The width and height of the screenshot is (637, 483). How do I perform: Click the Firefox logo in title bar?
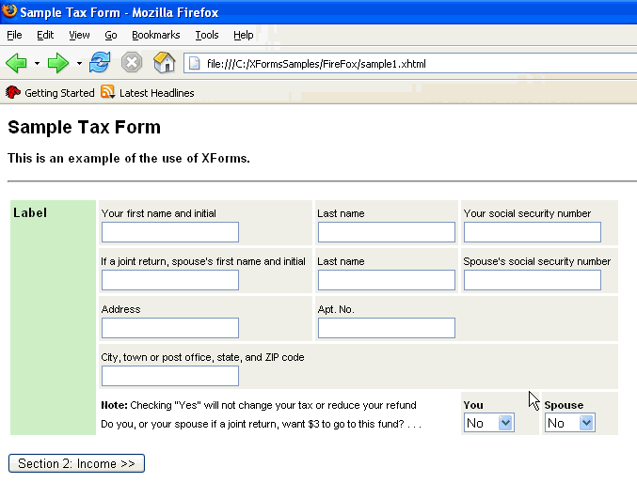point(9,12)
